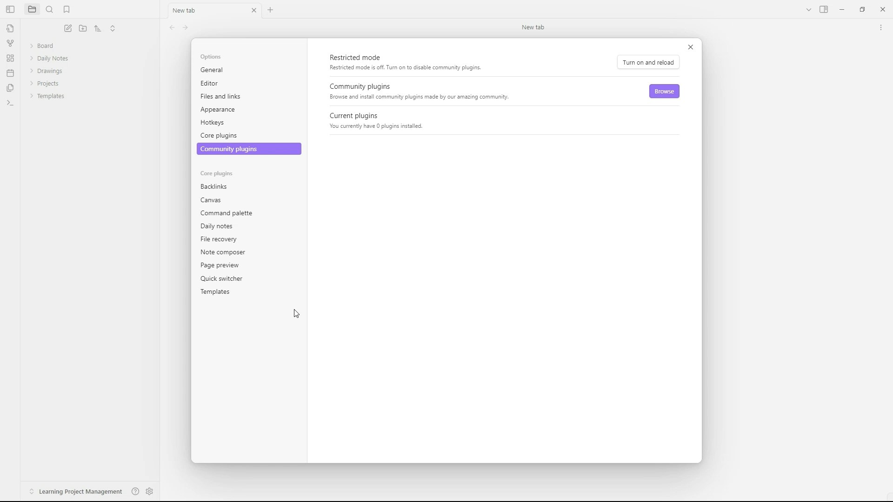Open the graph view from ribbon

tap(10, 43)
